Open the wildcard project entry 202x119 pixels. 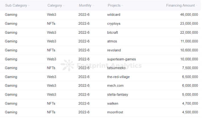114,15
